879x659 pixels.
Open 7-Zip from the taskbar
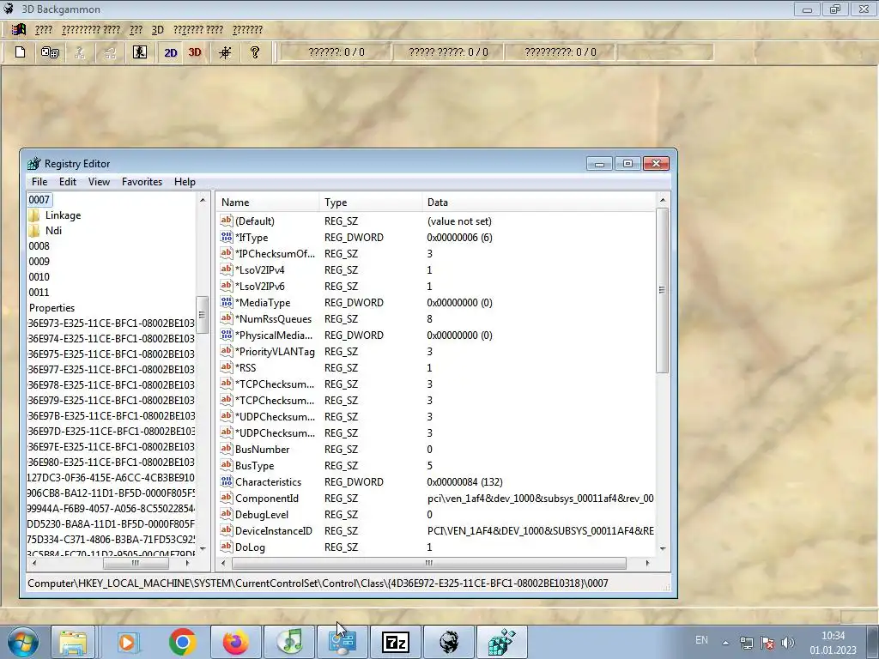click(395, 642)
